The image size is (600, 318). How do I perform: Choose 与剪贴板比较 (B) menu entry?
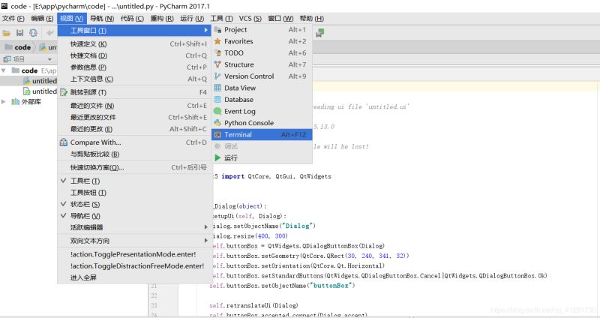coord(135,154)
